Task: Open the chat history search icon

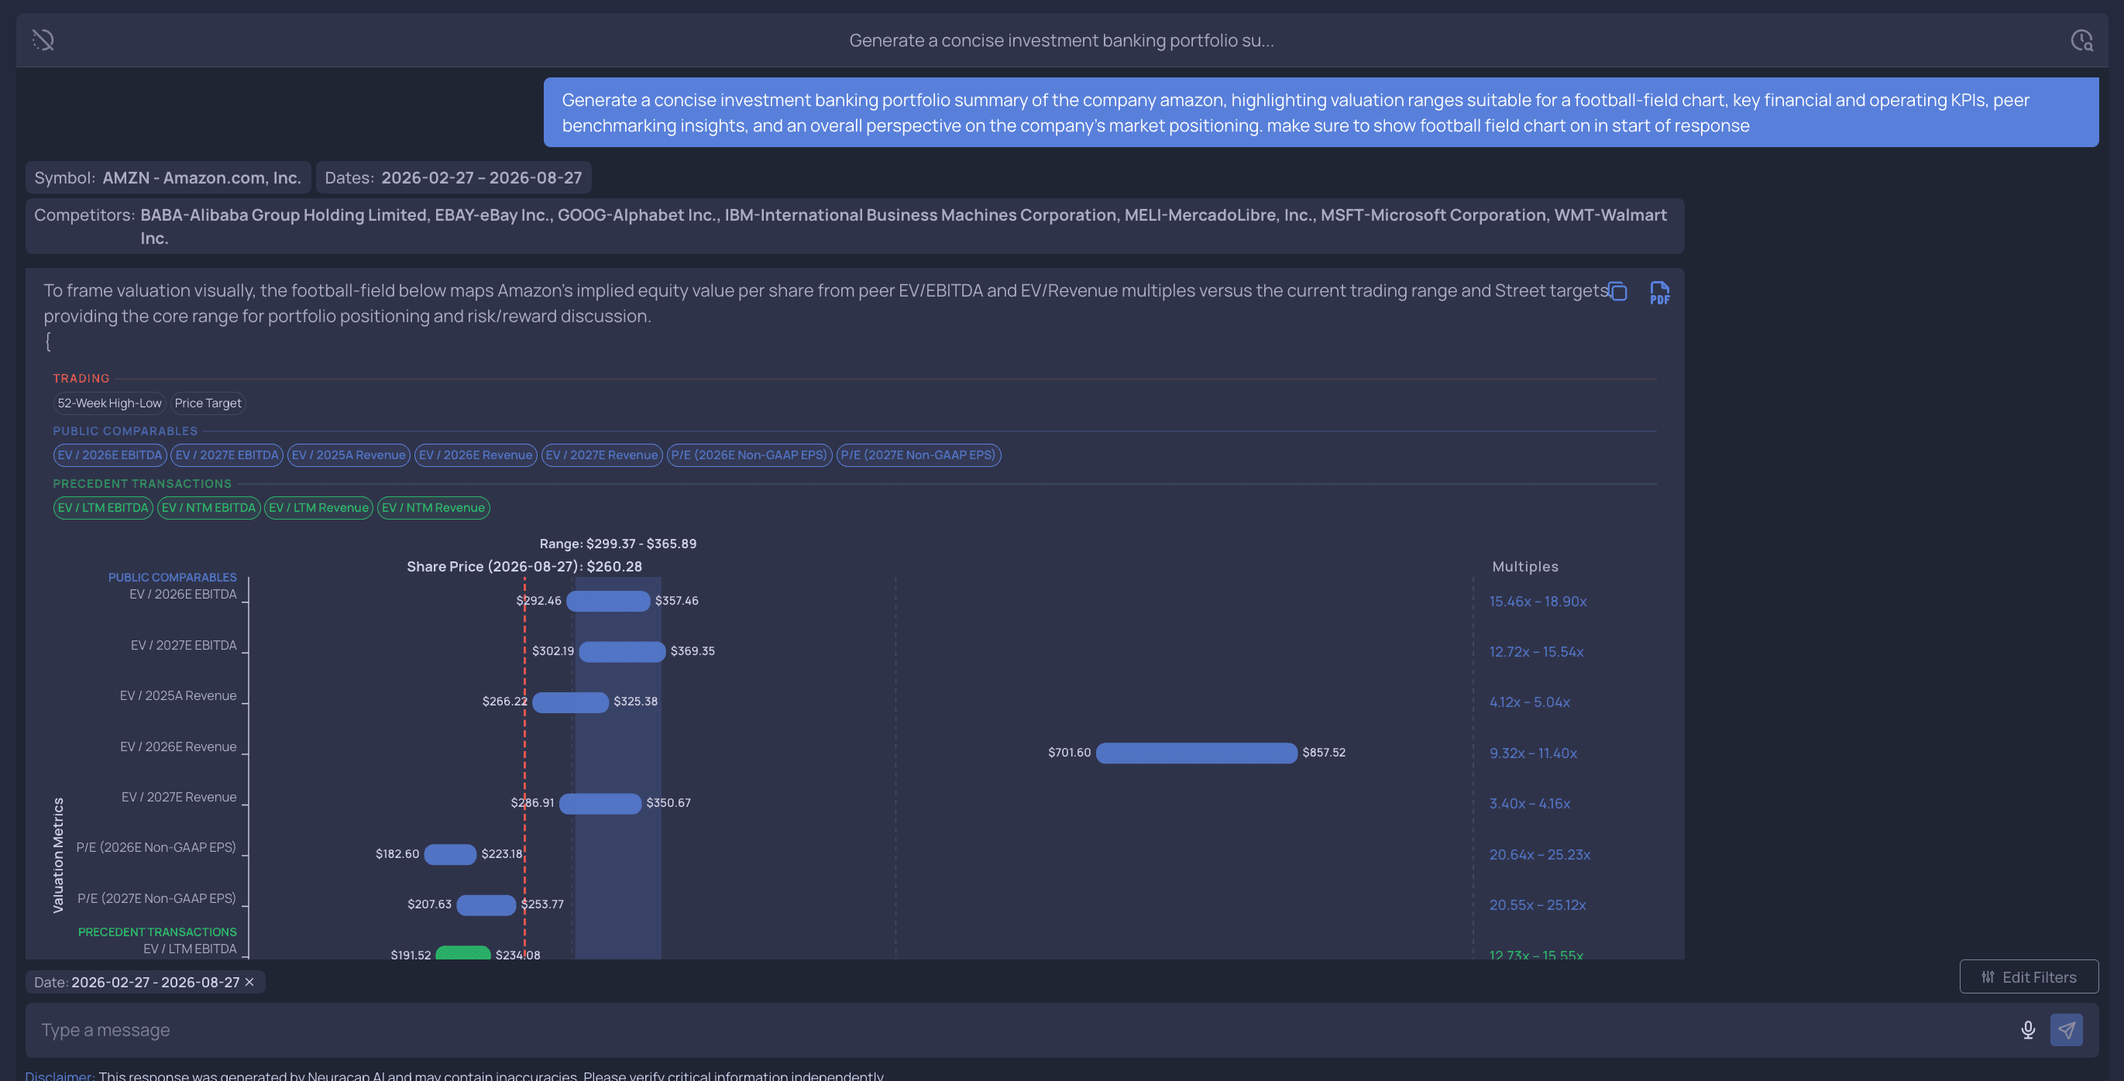Action: tap(2081, 39)
